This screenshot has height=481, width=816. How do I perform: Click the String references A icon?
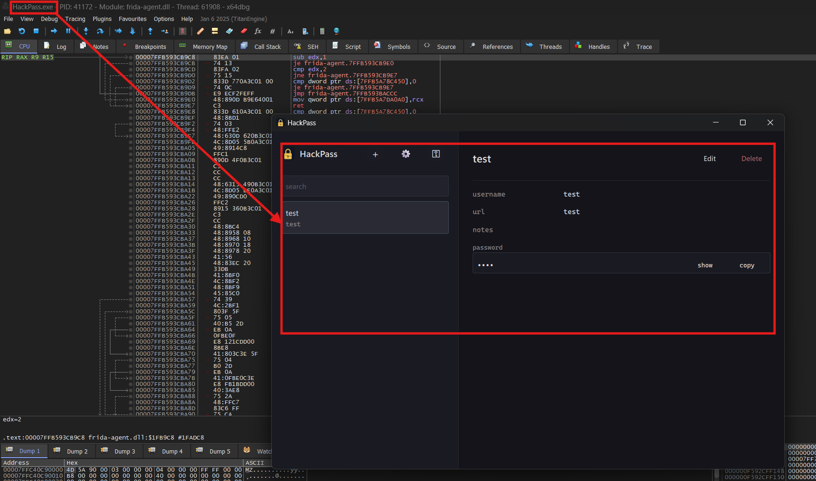[290, 31]
